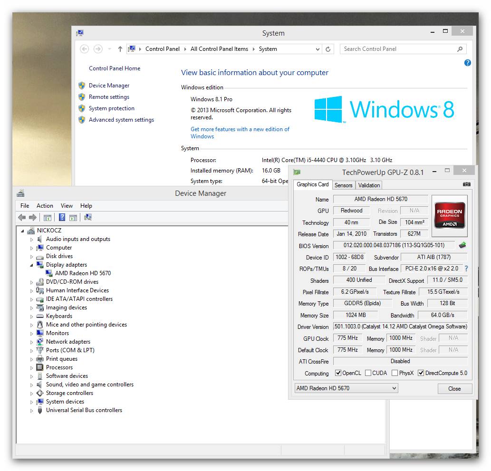Click Forward arrow in Device Manager toolbar
Viewport: 491px width, 471px height.
[x=33, y=217]
